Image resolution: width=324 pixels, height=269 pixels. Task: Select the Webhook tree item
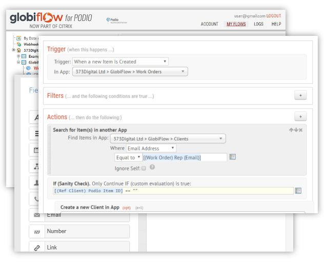coord(31,44)
